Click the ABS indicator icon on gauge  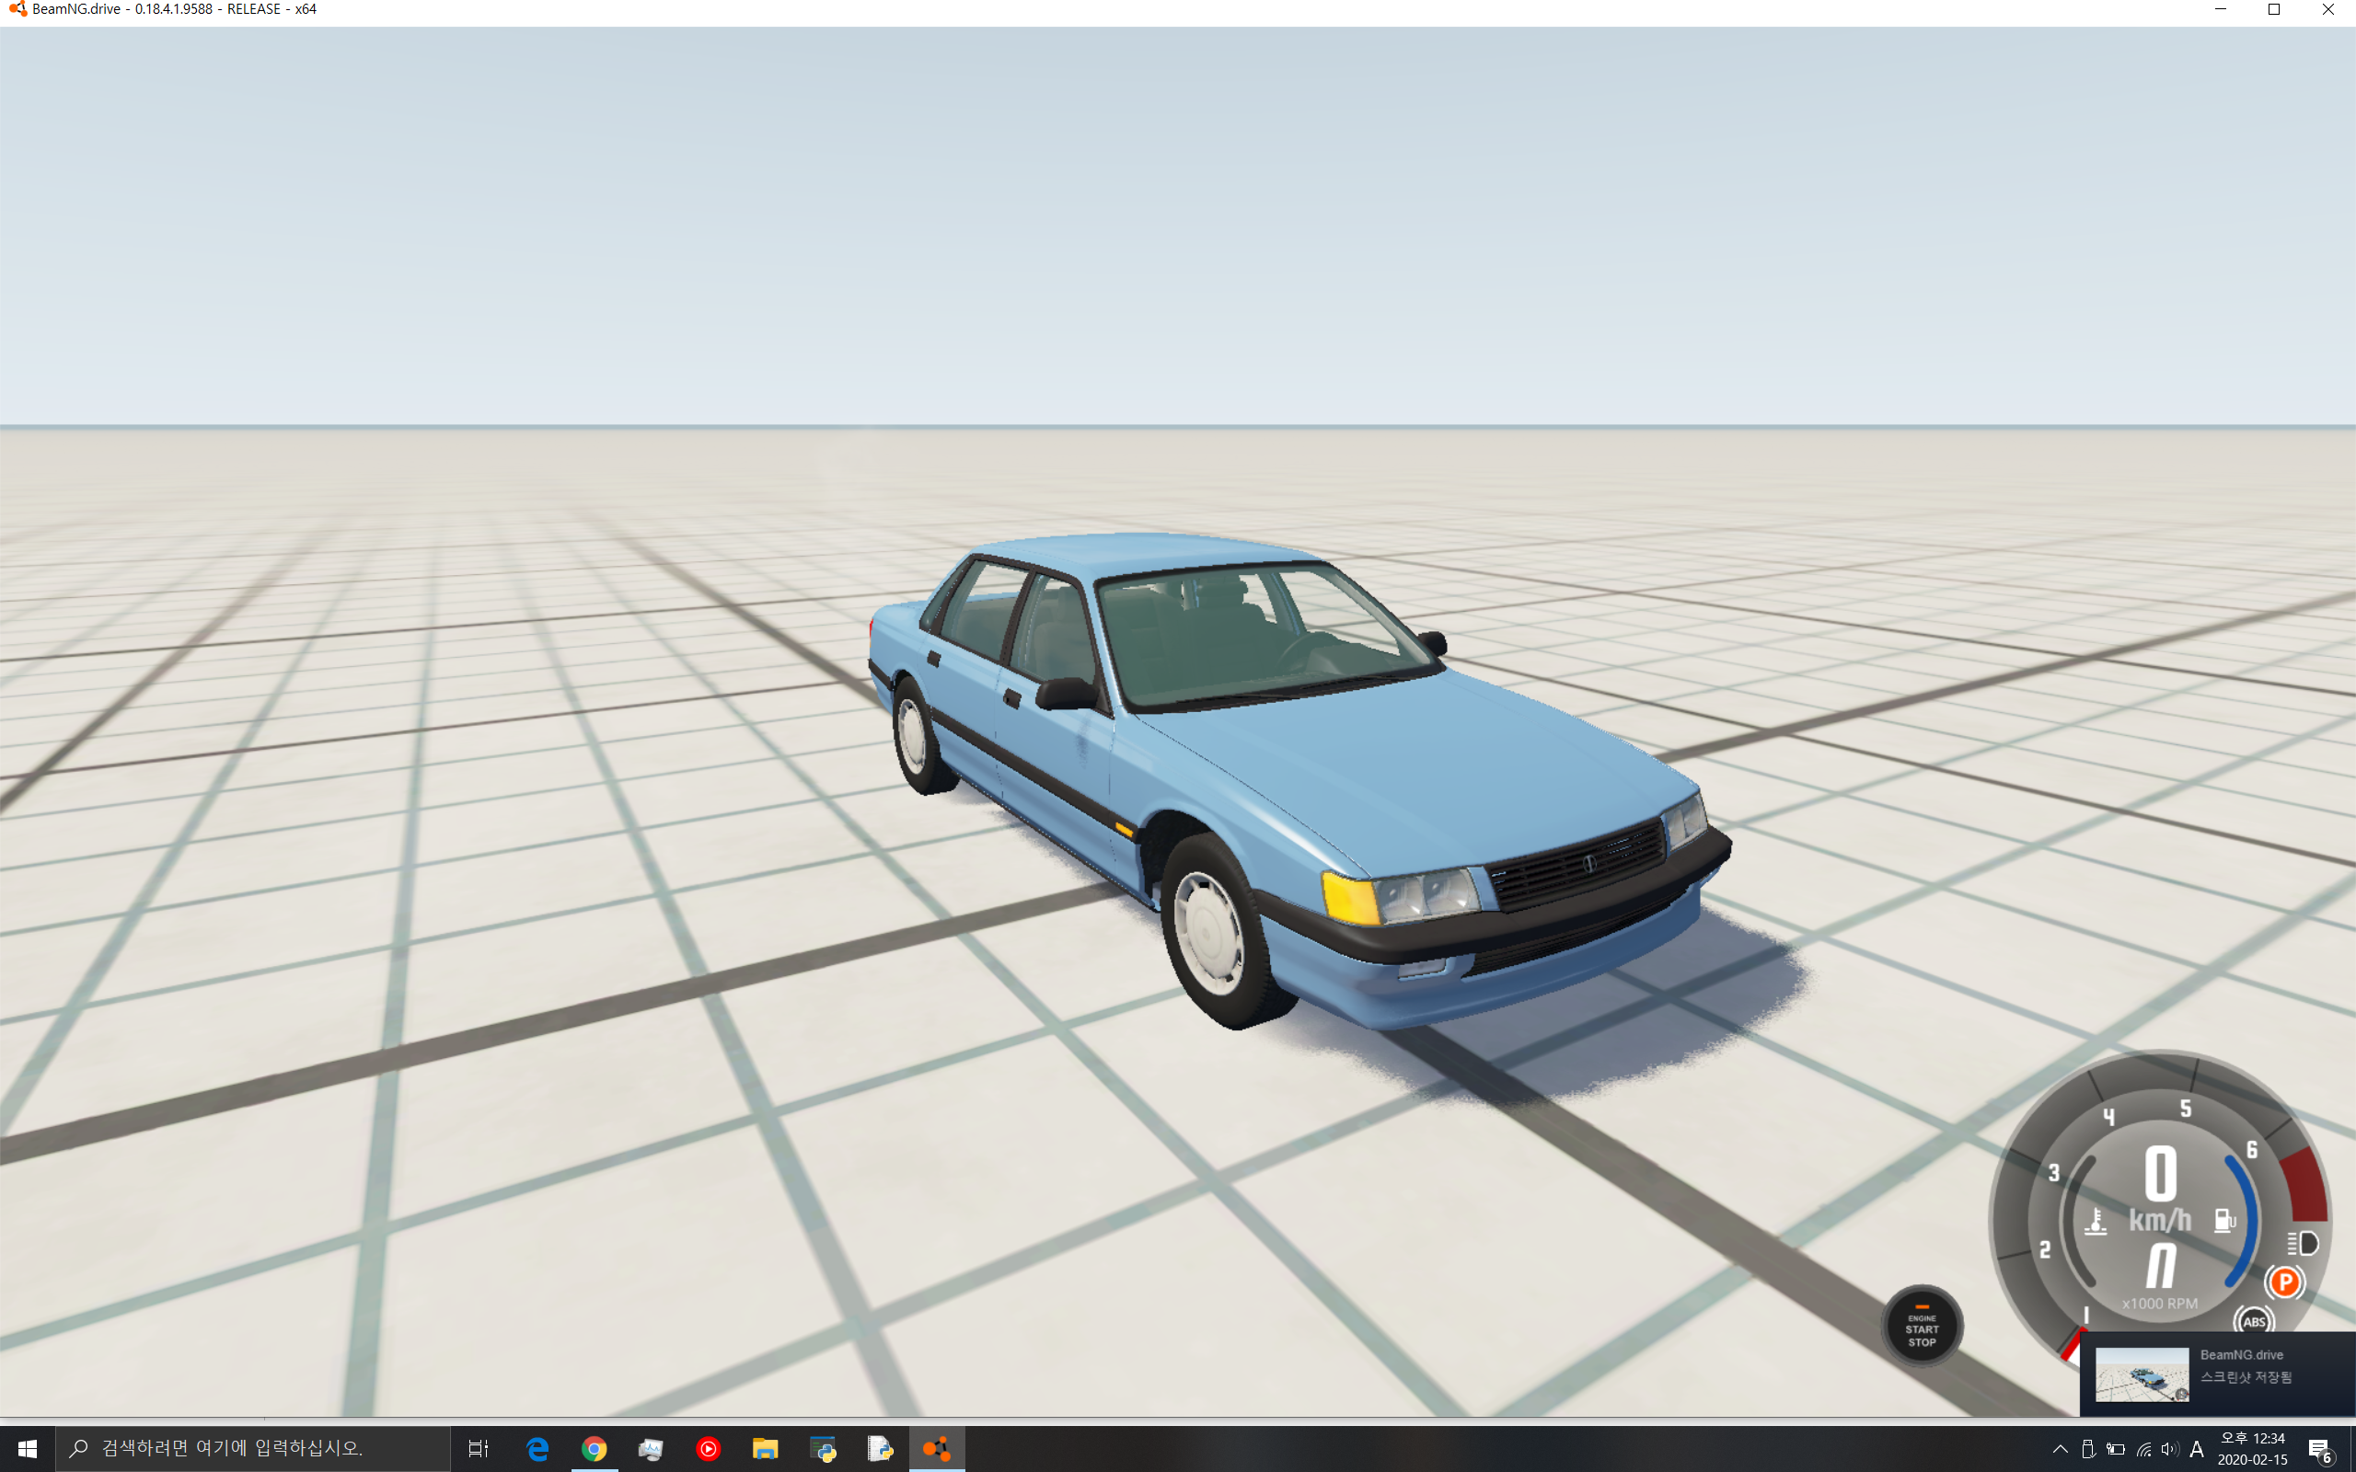[2254, 1321]
